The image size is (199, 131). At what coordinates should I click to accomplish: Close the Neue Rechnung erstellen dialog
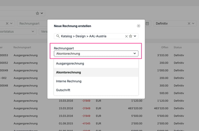138,26
